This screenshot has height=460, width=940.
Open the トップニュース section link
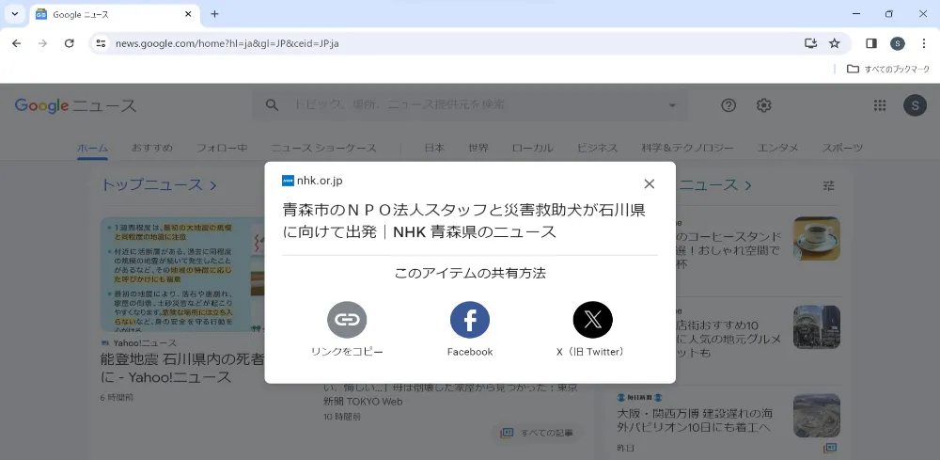[x=159, y=184]
